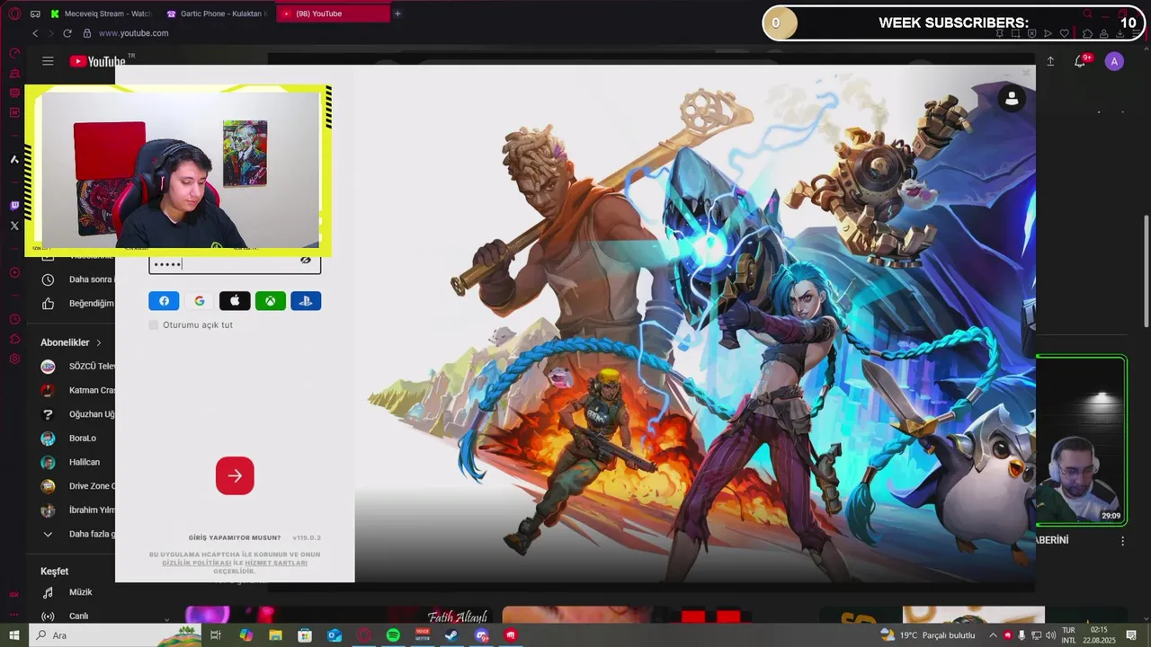
Task: Toggle password visibility eye icon
Action: [306, 261]
